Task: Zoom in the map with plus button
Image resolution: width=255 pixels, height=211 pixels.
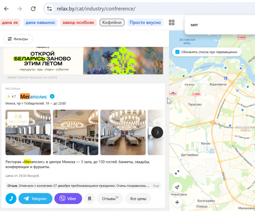Action: pyautogui.click(x=177, y=202)
